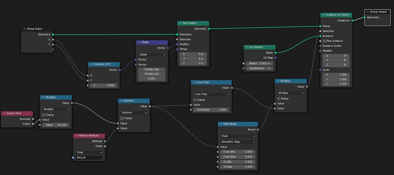Viewport: 394px width, 175px height.
Task: Collapse the Divide node chevron
Action: [x=139, y=42]
